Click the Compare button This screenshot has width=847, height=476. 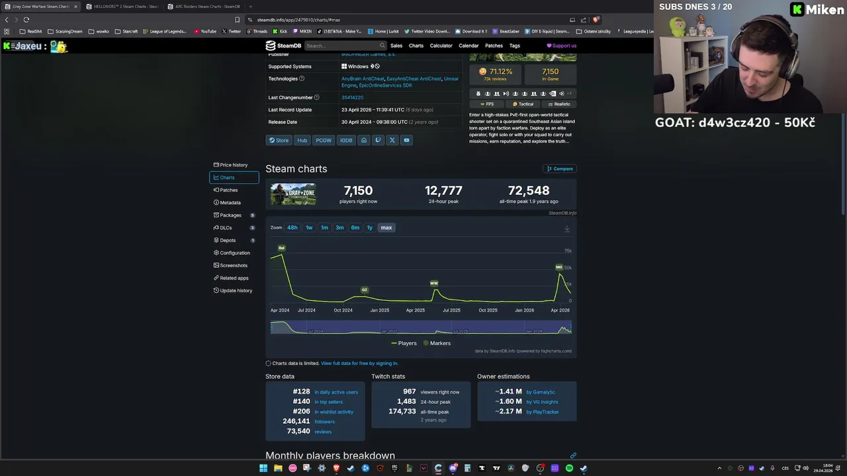coord(560,169)
